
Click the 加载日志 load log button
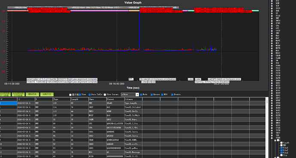(x=47, y=94)
